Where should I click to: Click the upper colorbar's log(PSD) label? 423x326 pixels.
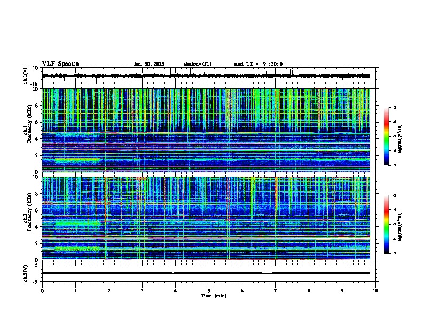tap(399, 139)
